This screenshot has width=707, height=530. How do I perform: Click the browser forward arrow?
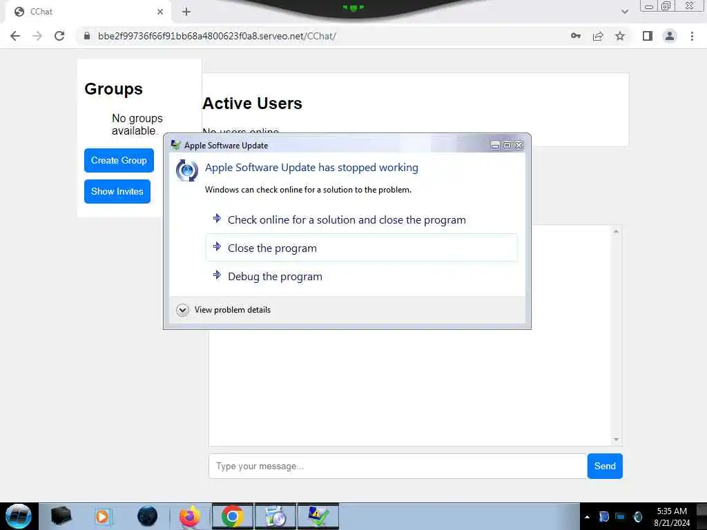tap(37, 36)
